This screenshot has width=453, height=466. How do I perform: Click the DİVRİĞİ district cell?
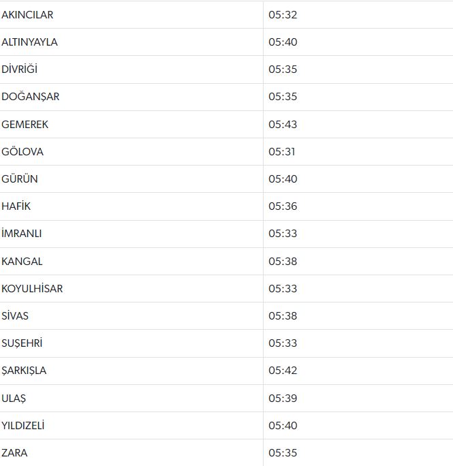21,69
